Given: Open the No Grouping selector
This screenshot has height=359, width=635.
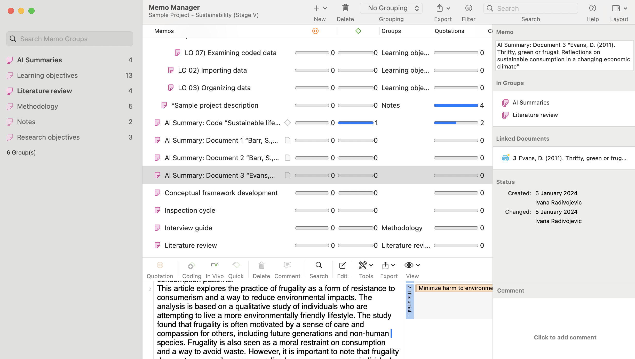Looking at the screenshot, I should pyautogui.click(x=391, y=8).
